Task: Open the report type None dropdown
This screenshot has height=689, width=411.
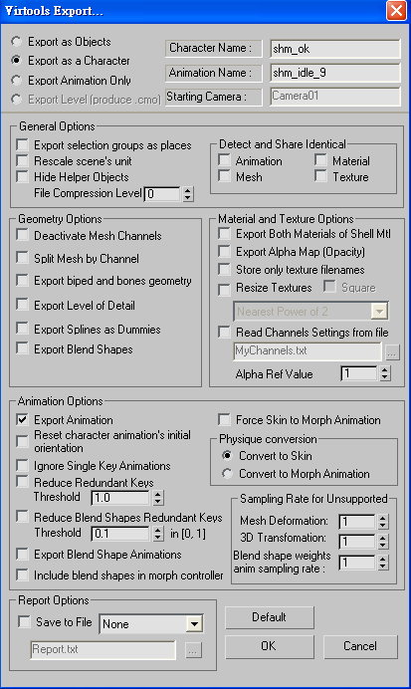Action: 194,623
